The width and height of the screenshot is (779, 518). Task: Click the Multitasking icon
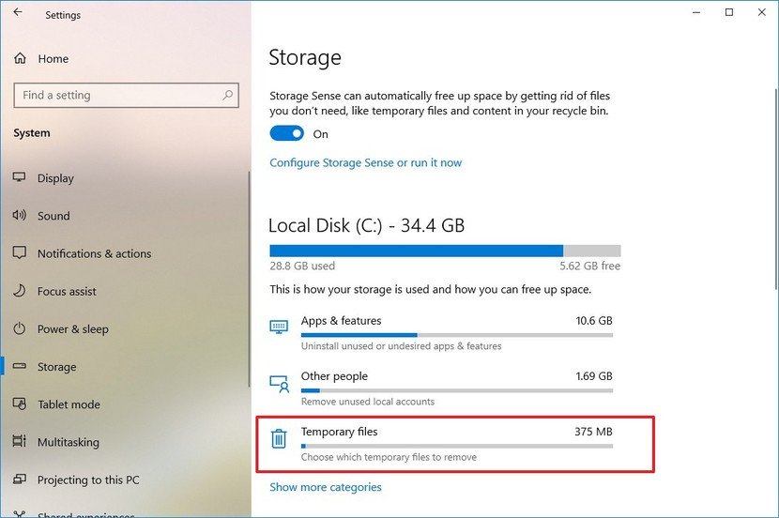tap(19, 442)
